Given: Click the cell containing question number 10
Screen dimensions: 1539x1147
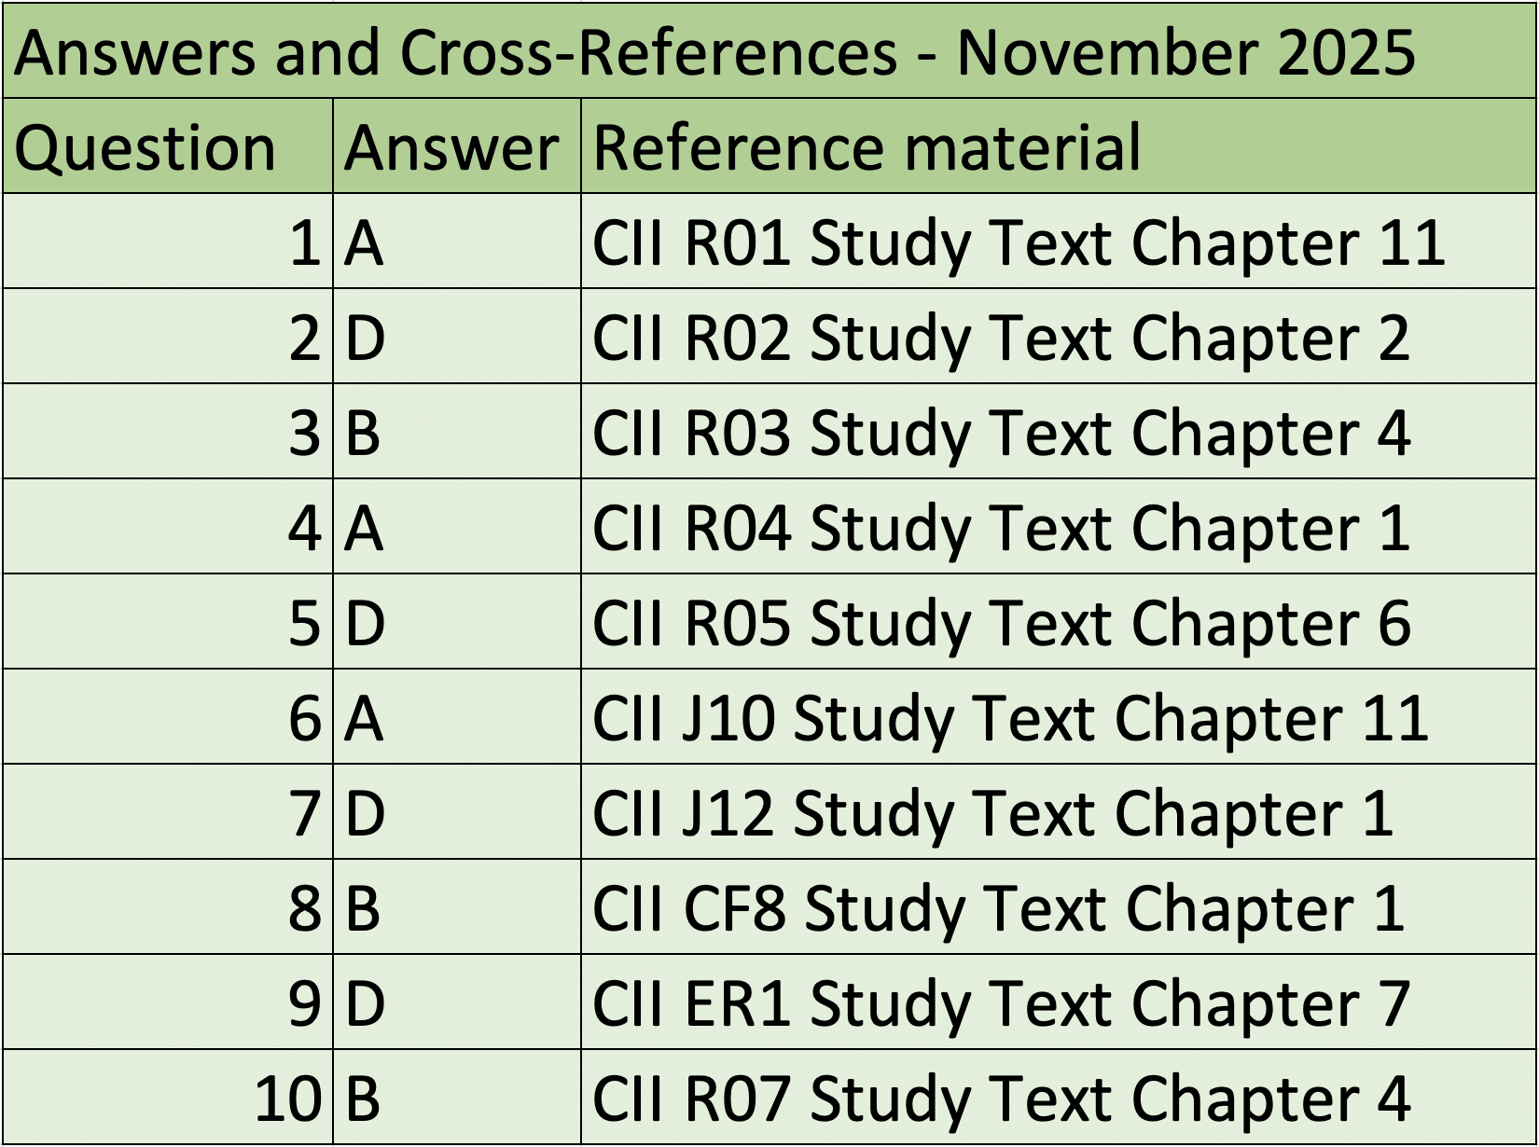Looking at the screenshot, I should tap(168, 1099).
